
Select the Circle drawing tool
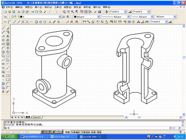(3, 52)
